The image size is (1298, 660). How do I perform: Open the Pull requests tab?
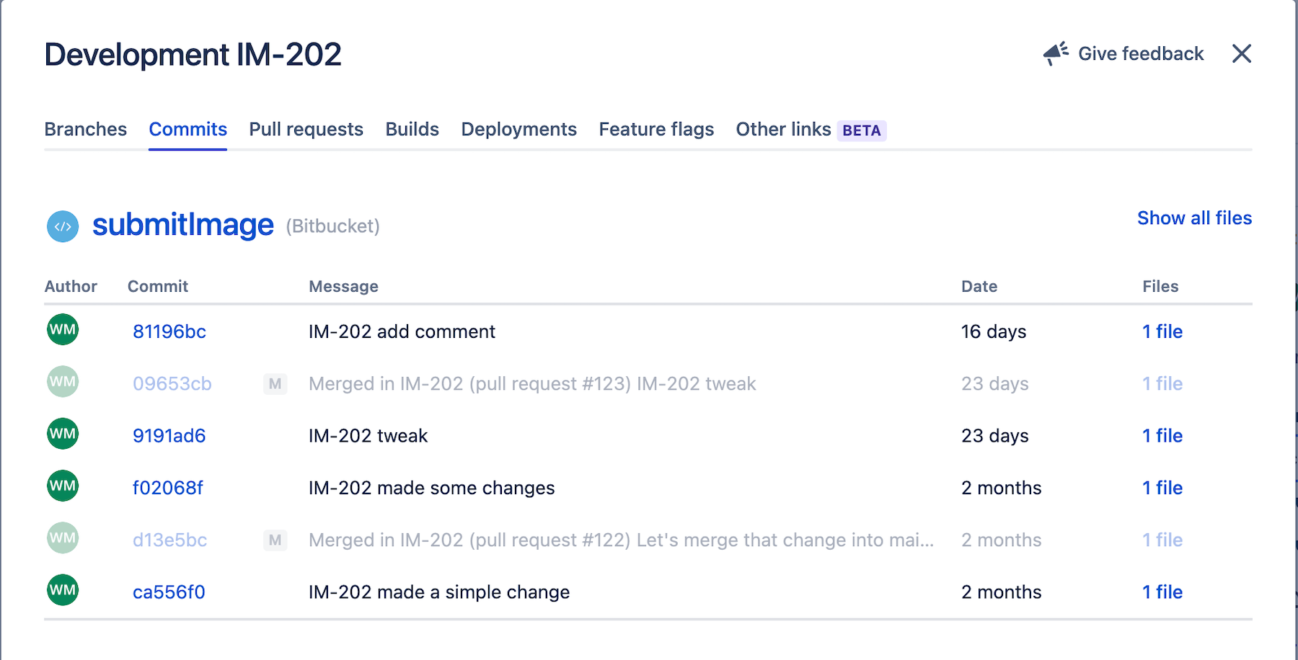pyautogui.click(x=306, y=129)
